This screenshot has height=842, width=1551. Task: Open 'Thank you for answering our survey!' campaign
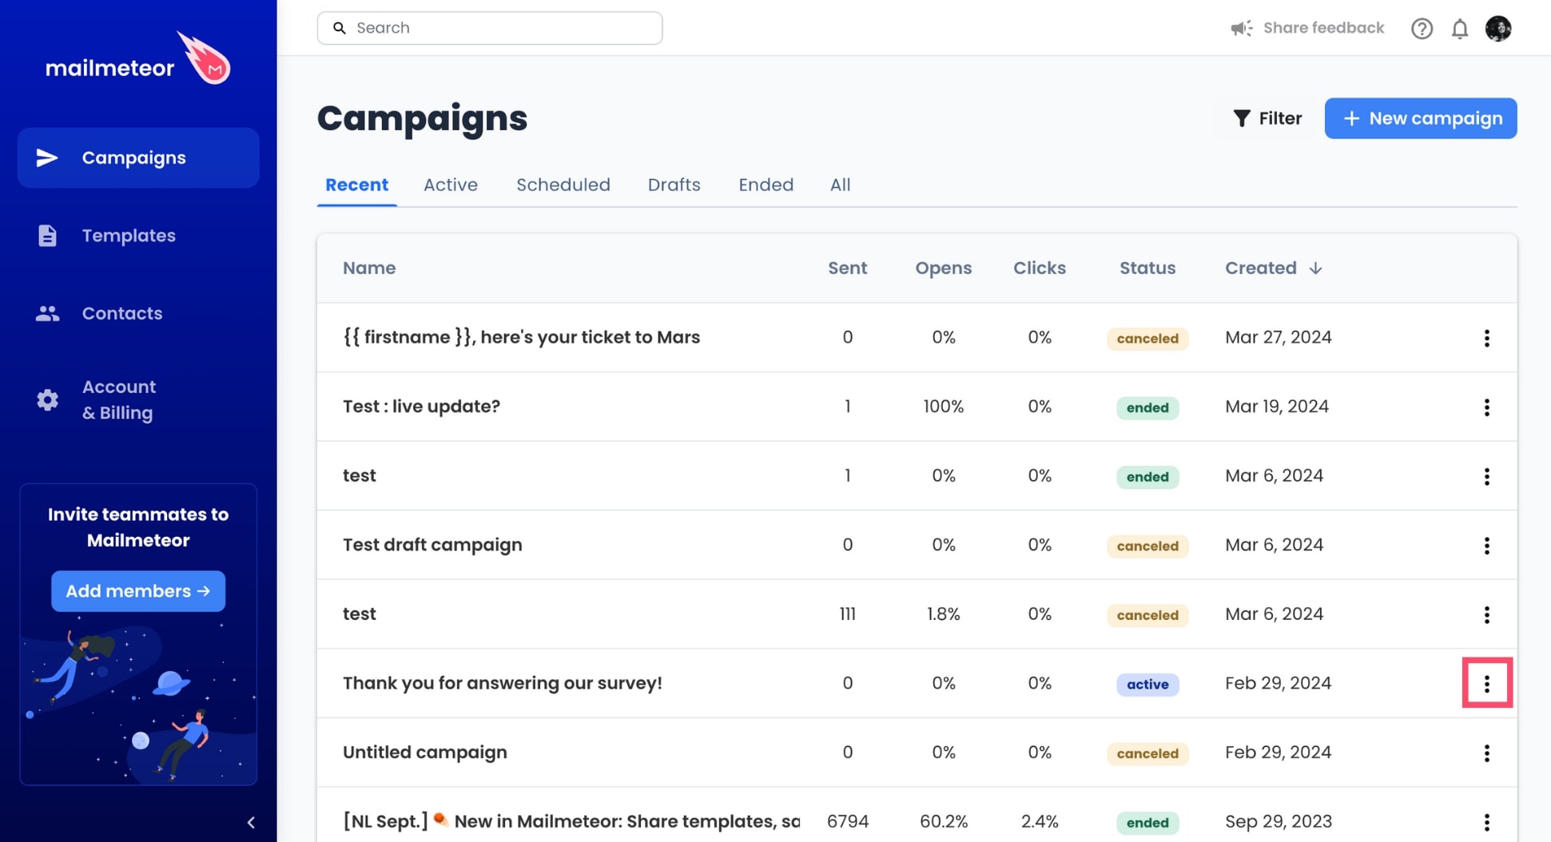coord(503,683)
